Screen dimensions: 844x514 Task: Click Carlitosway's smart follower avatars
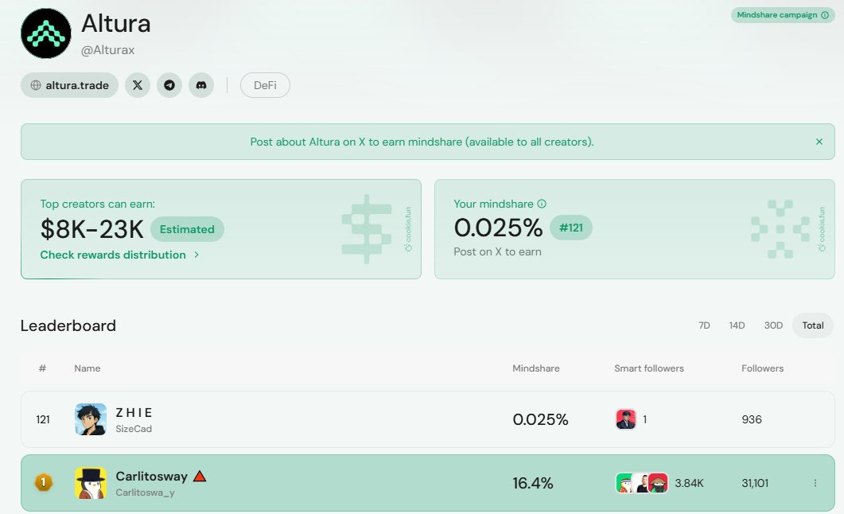coord(642,483)
